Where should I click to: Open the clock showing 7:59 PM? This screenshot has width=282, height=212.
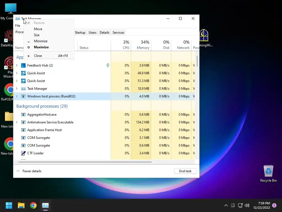click(262, 205)
